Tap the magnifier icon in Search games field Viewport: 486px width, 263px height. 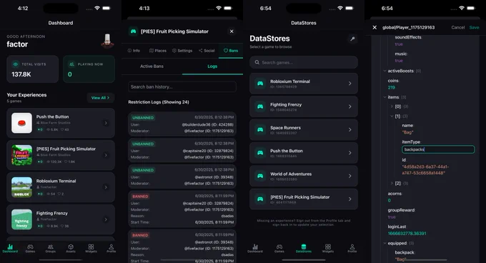257,63
